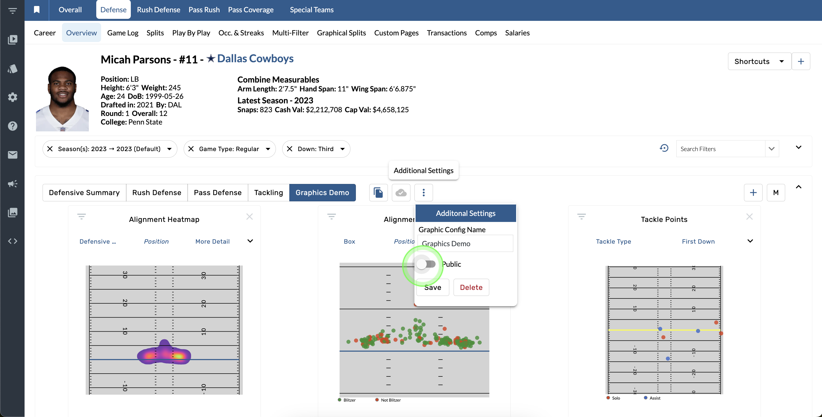Switch to the Pass Rush tab

tap(204, 10)
